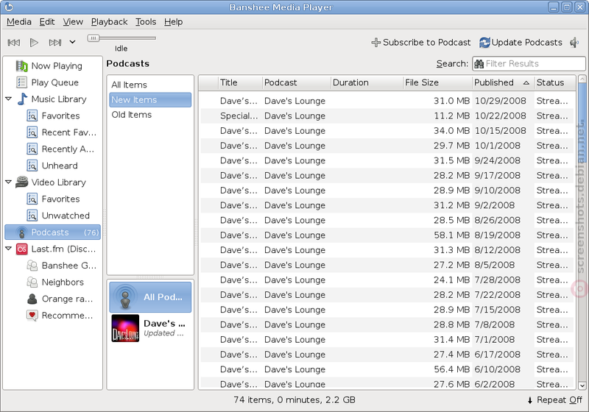Open the Media menu
589x412 pixels.
click(x=19, y=22)
